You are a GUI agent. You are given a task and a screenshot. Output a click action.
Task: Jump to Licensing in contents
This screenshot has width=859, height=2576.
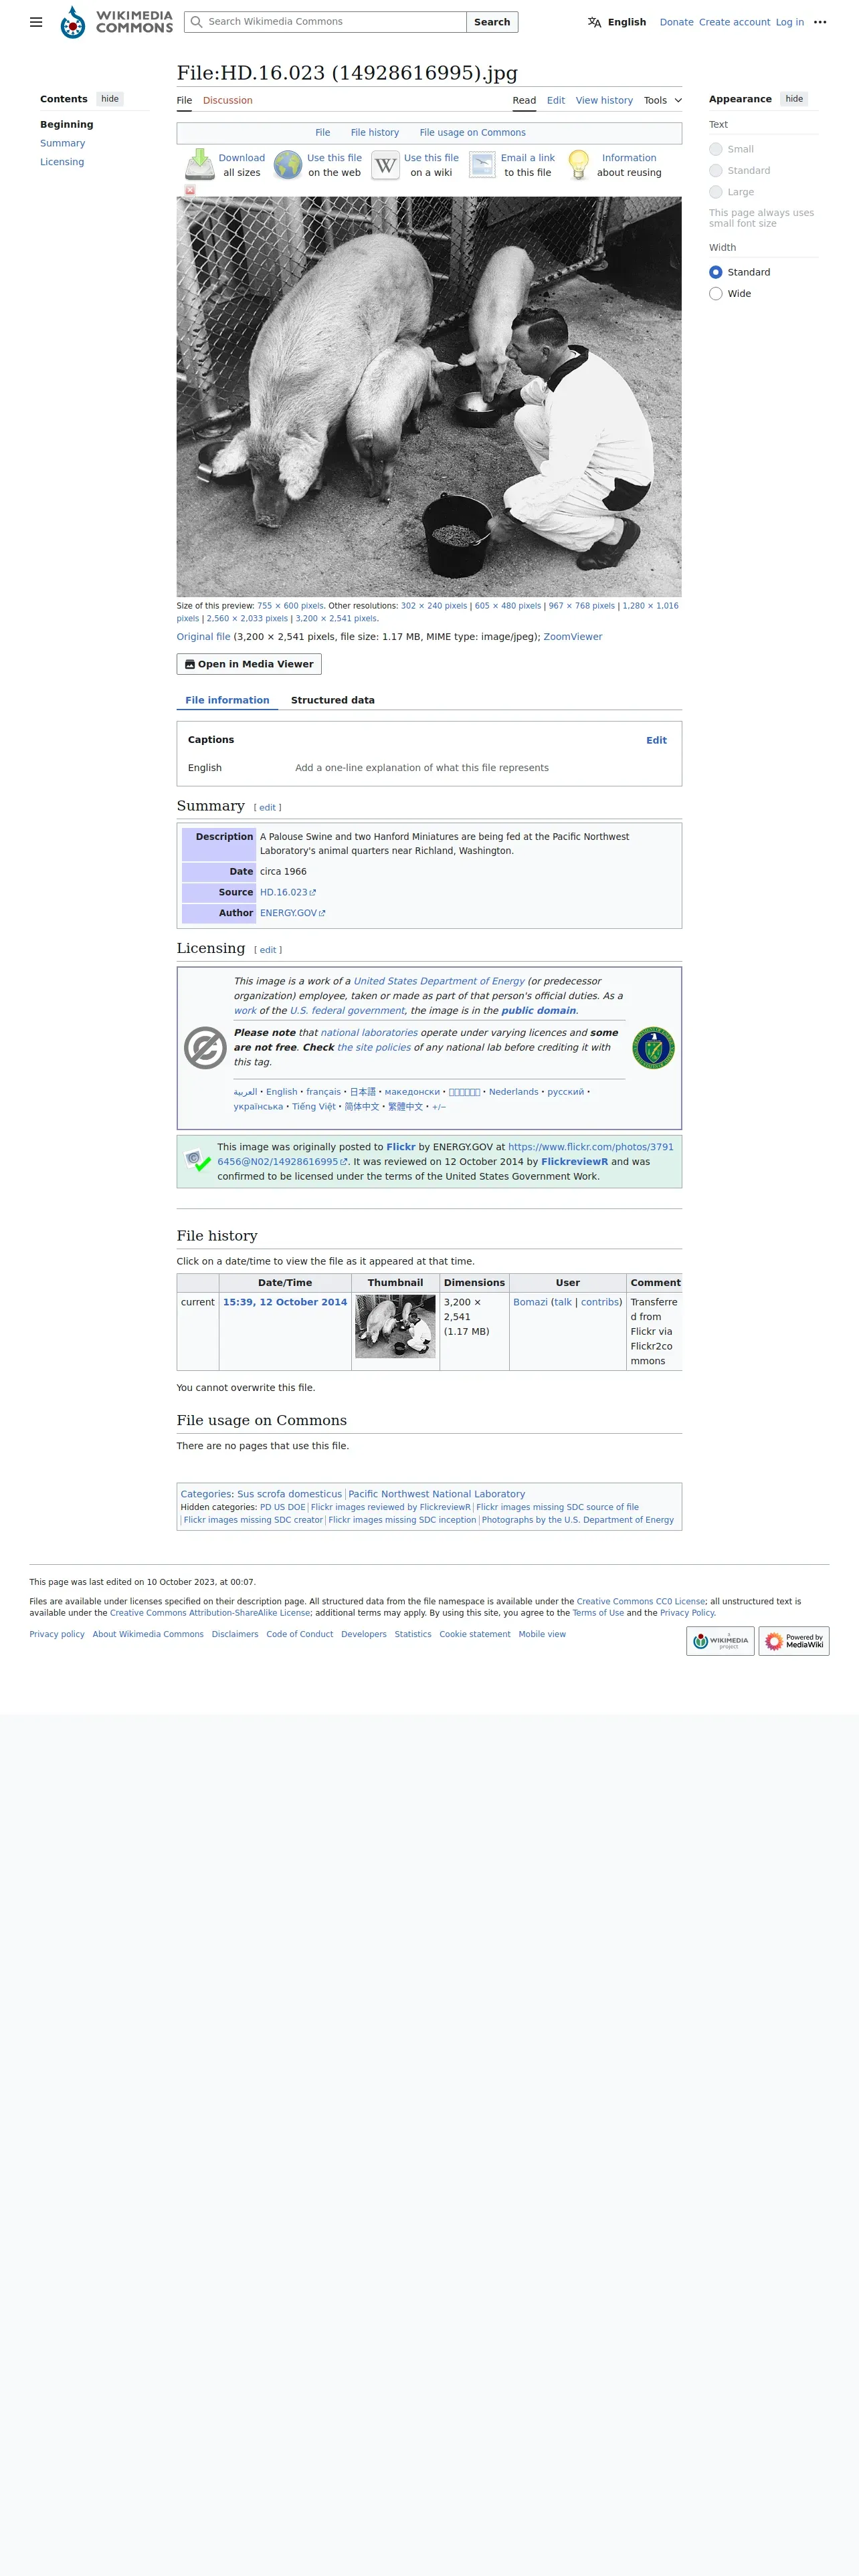(62, 162)
